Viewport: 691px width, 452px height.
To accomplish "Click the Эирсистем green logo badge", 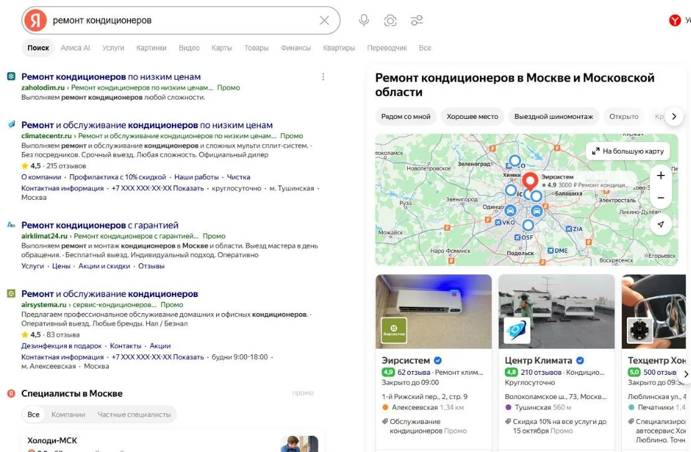I will point(394,331).
